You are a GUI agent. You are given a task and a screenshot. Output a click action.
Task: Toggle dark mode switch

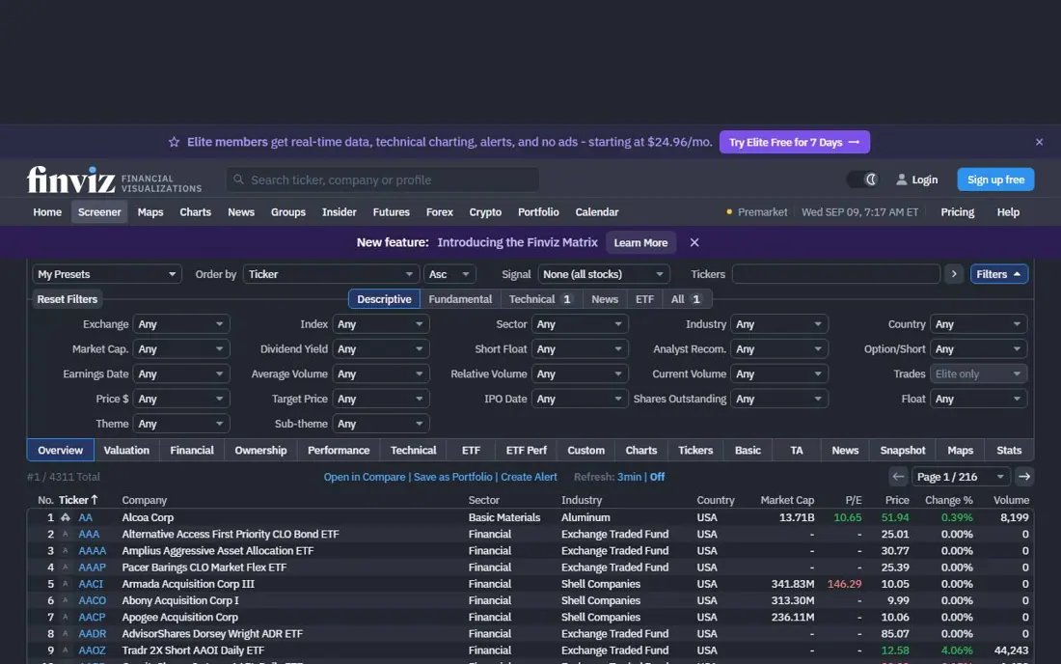[x=862, y=180]
